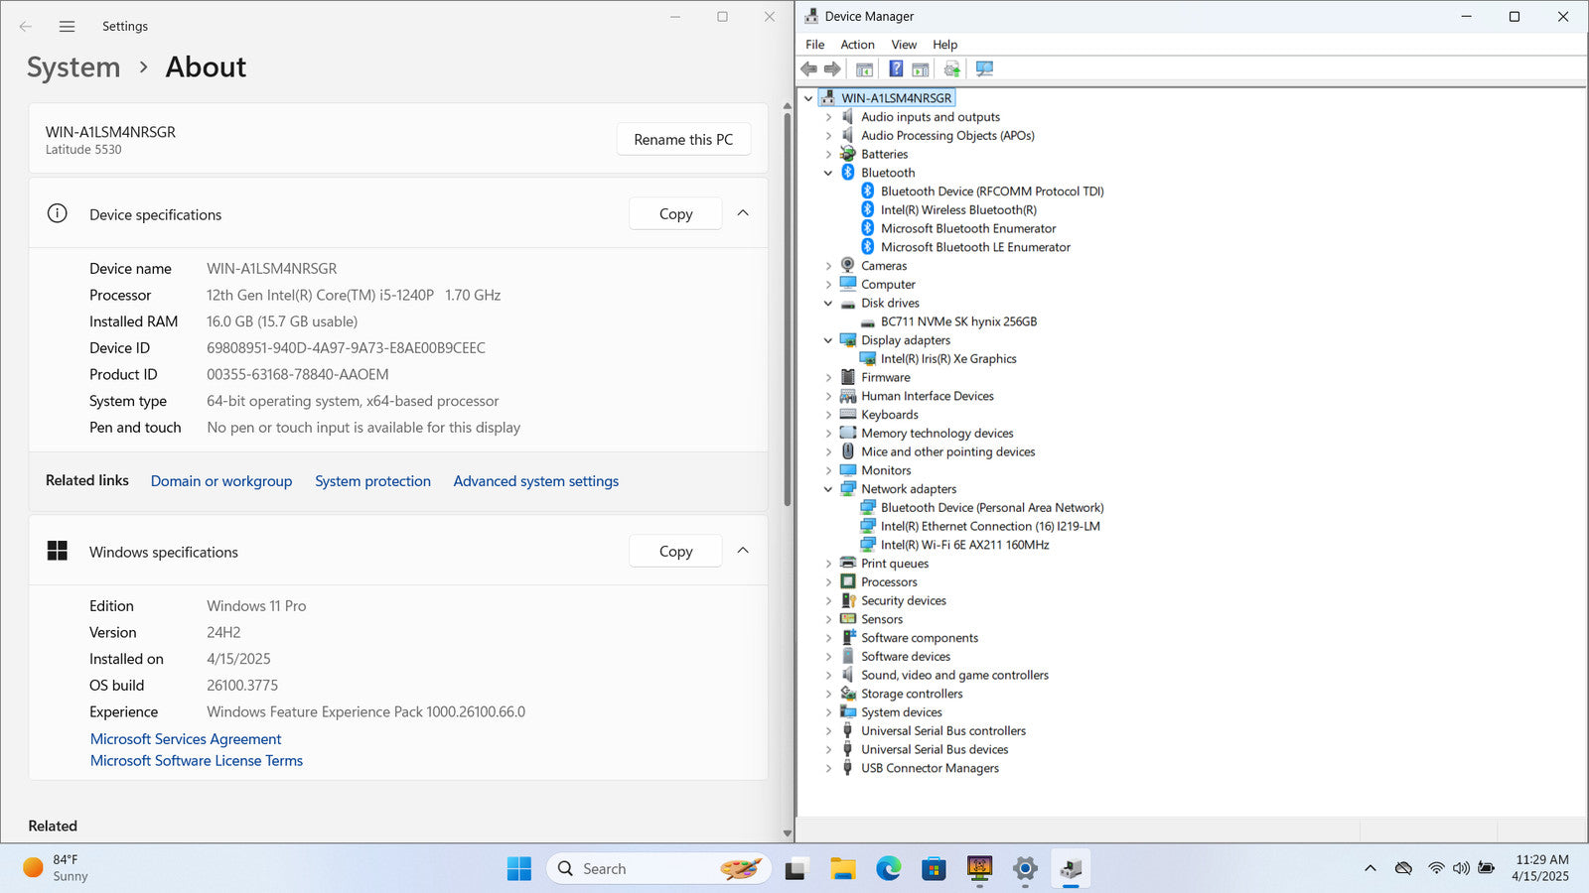Image resolution: width=1589 pixels, height=893 pixels.
Task: Open Microsoft Software License Terms link
Action: point(197,761)
